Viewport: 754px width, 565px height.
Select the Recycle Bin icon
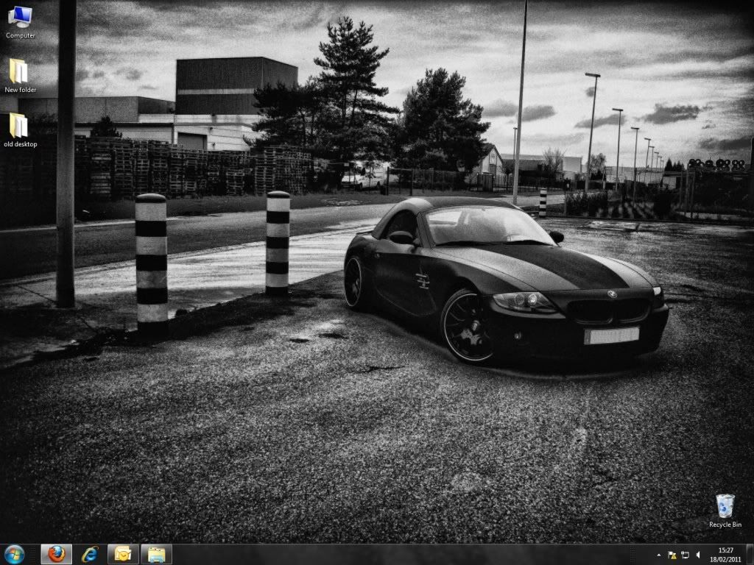pos(725,511)
